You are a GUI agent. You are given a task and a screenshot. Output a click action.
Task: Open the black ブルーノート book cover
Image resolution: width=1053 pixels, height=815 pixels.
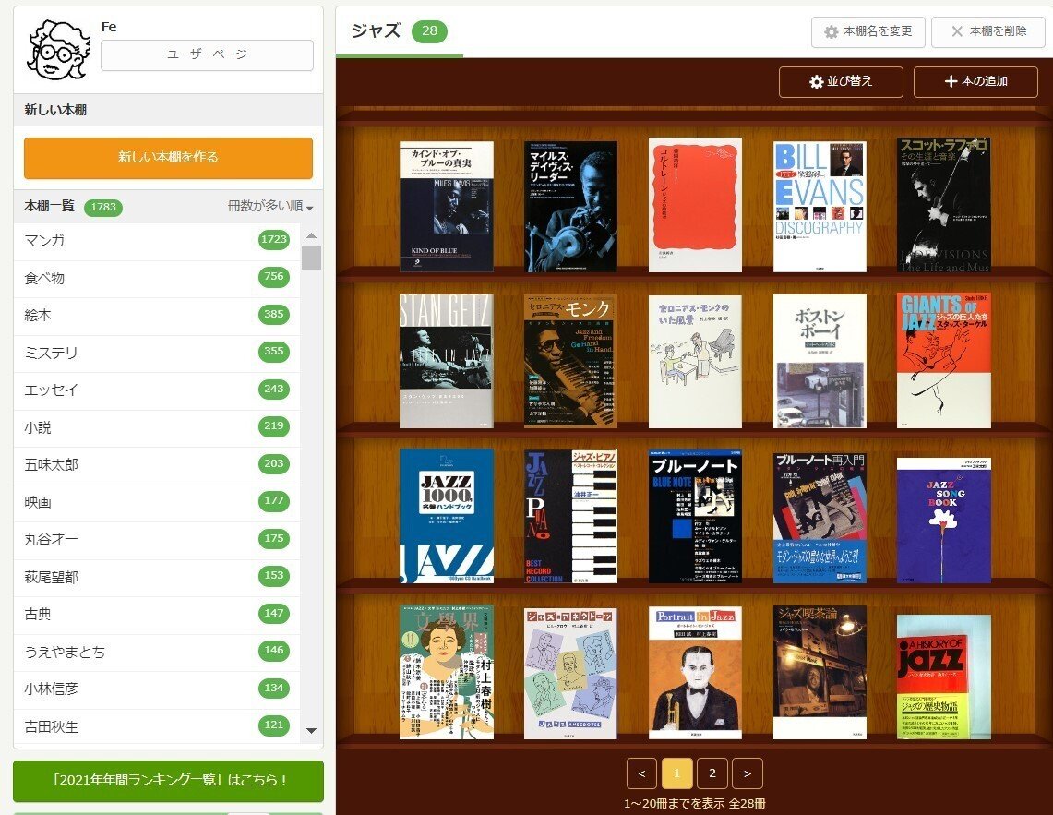tap(695, 516)
